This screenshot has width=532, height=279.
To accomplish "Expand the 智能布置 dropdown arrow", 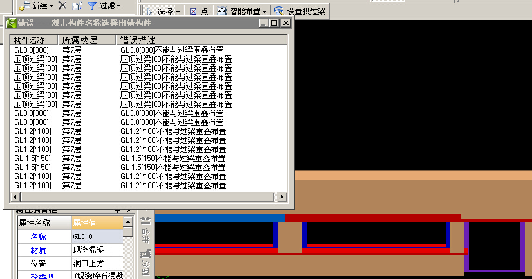I will [266, 11].
